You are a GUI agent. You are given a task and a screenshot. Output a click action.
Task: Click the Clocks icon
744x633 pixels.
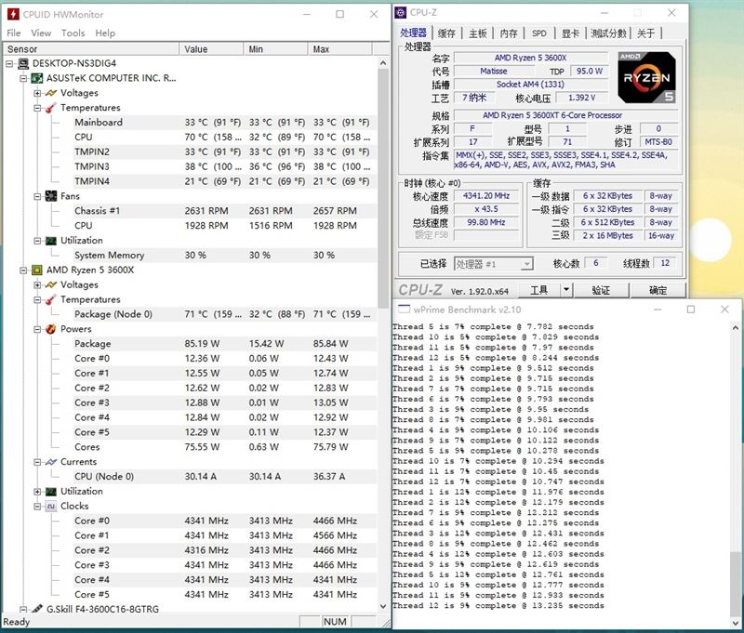click(x=51, y=507)
